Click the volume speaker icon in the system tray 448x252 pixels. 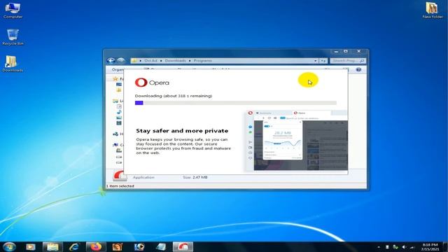(404, 247)
